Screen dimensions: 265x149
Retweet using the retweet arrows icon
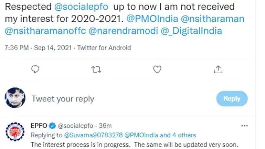click(96, 70)
